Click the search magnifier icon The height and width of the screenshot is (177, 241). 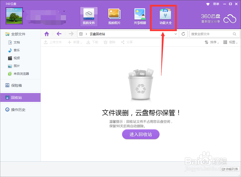234,34
